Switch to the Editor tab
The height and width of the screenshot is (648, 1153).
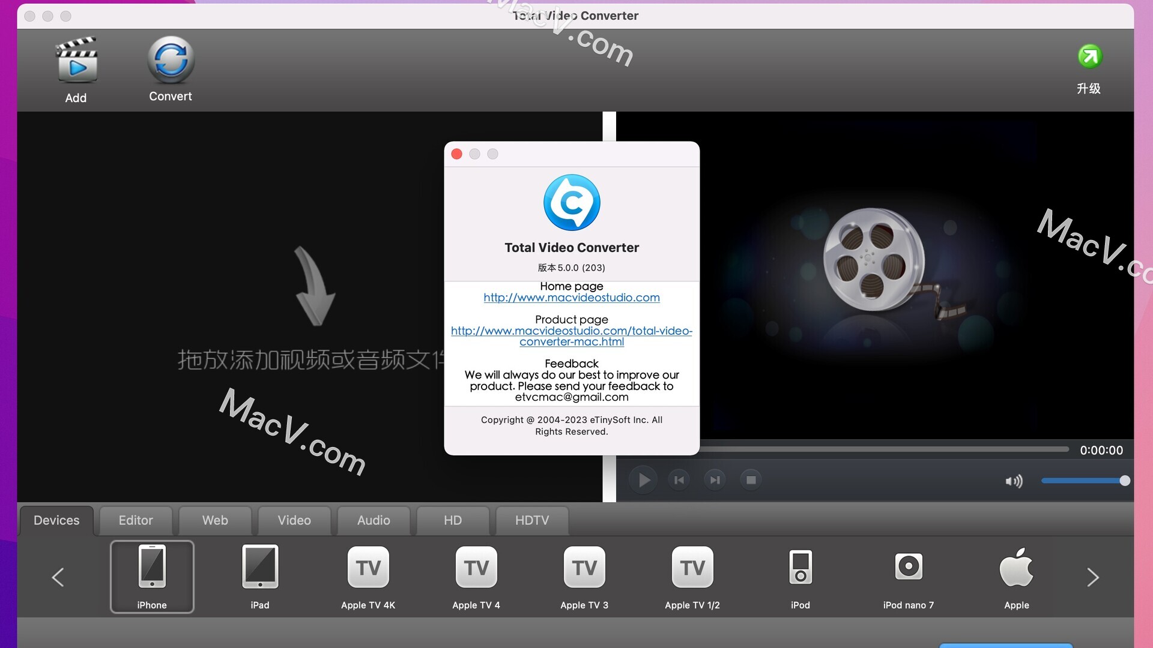[x=135, y=520]
